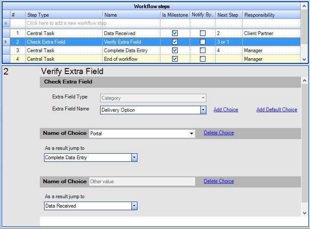Click Central Task cell in row 1
Screen dimensions: 310x229
64,33
